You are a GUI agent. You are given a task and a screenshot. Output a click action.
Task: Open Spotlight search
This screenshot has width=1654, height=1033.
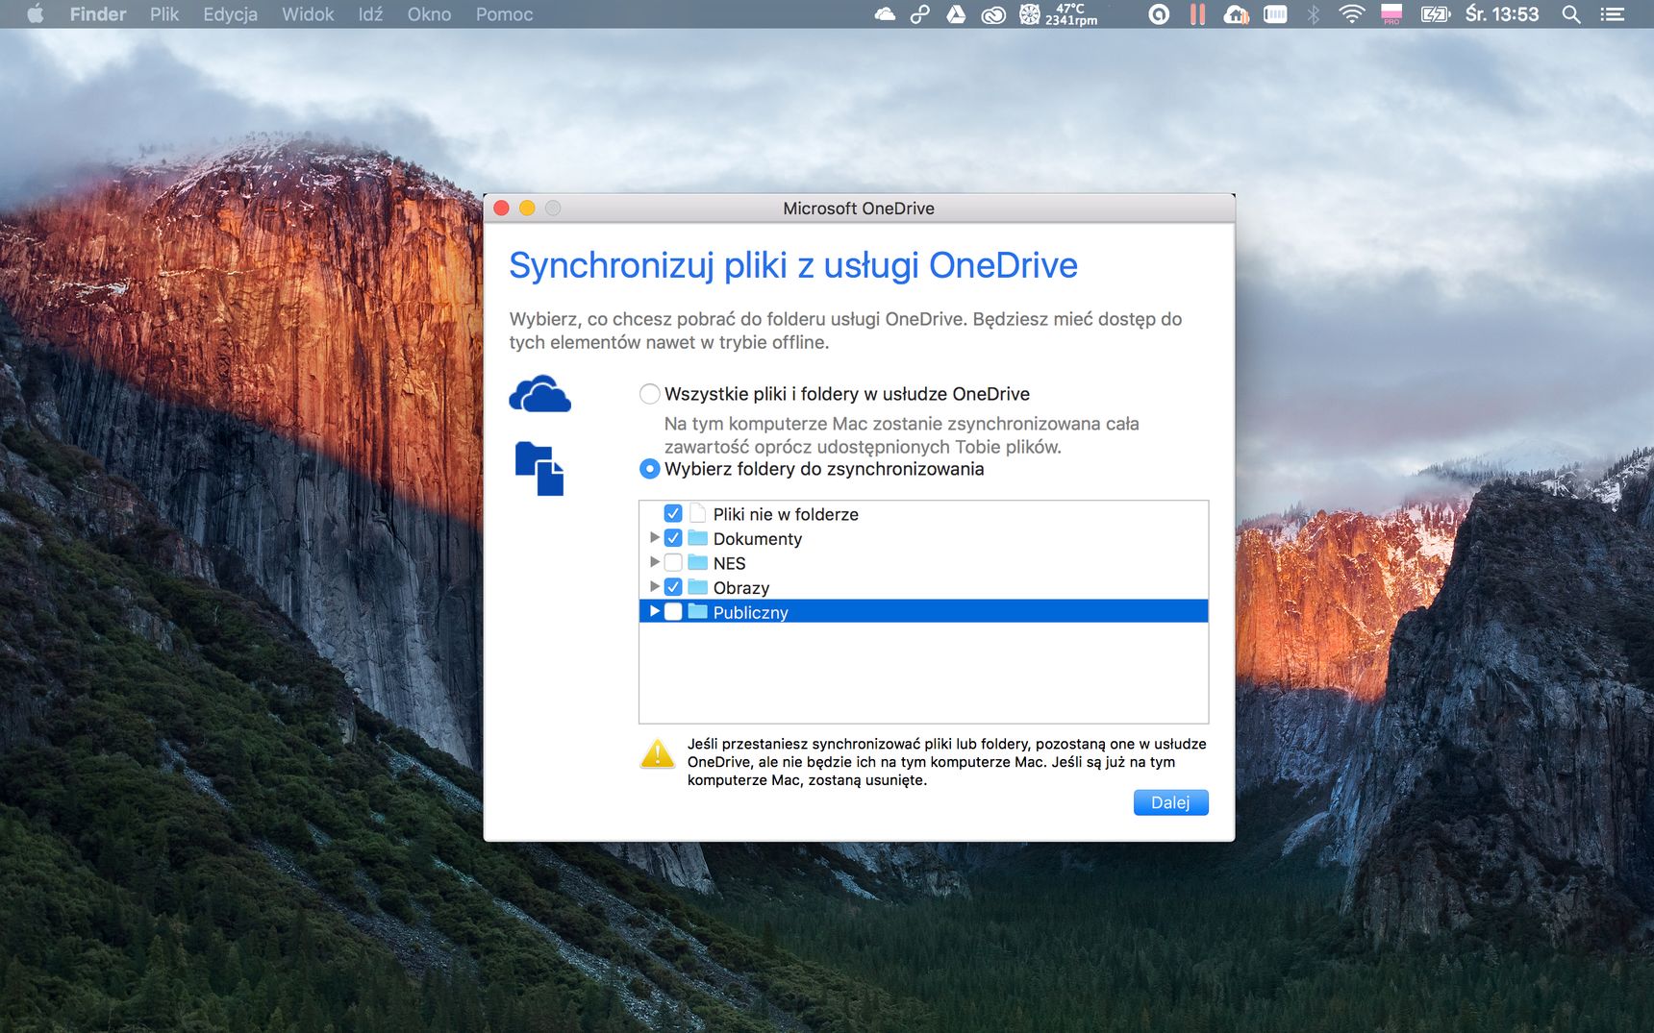1571,14
